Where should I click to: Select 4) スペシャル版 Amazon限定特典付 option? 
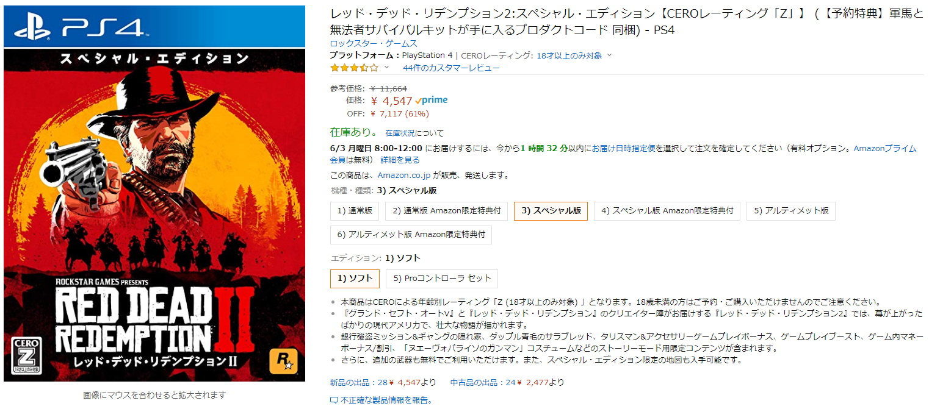click(667, 211)
